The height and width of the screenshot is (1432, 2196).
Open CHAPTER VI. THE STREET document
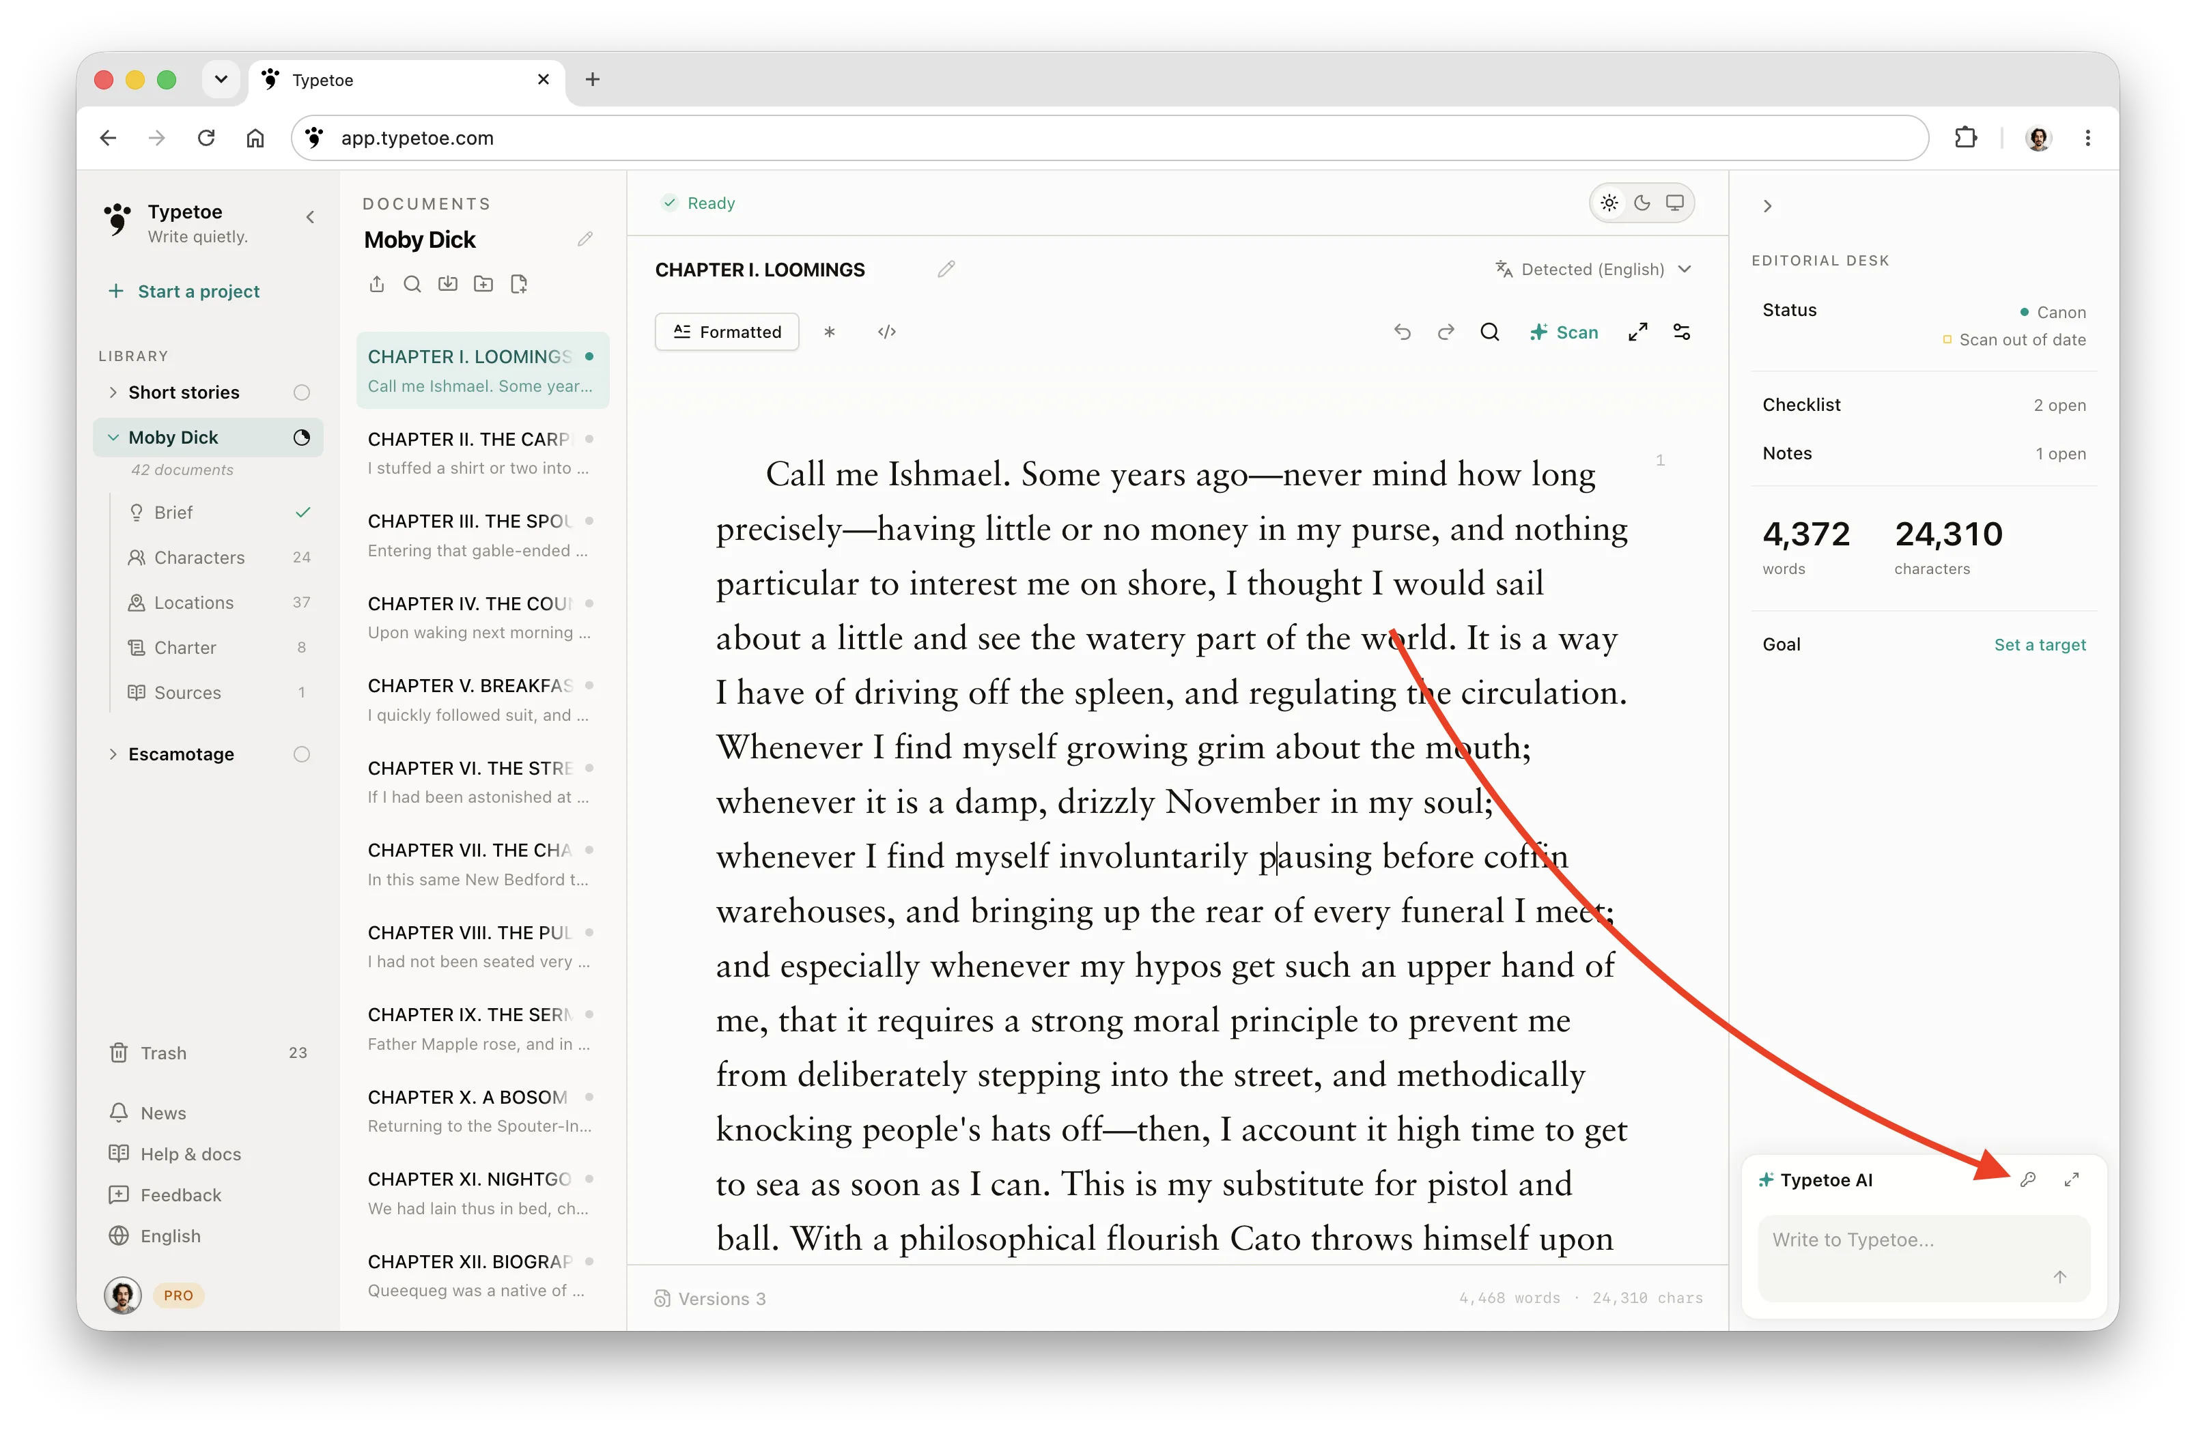tap(483, 782)
